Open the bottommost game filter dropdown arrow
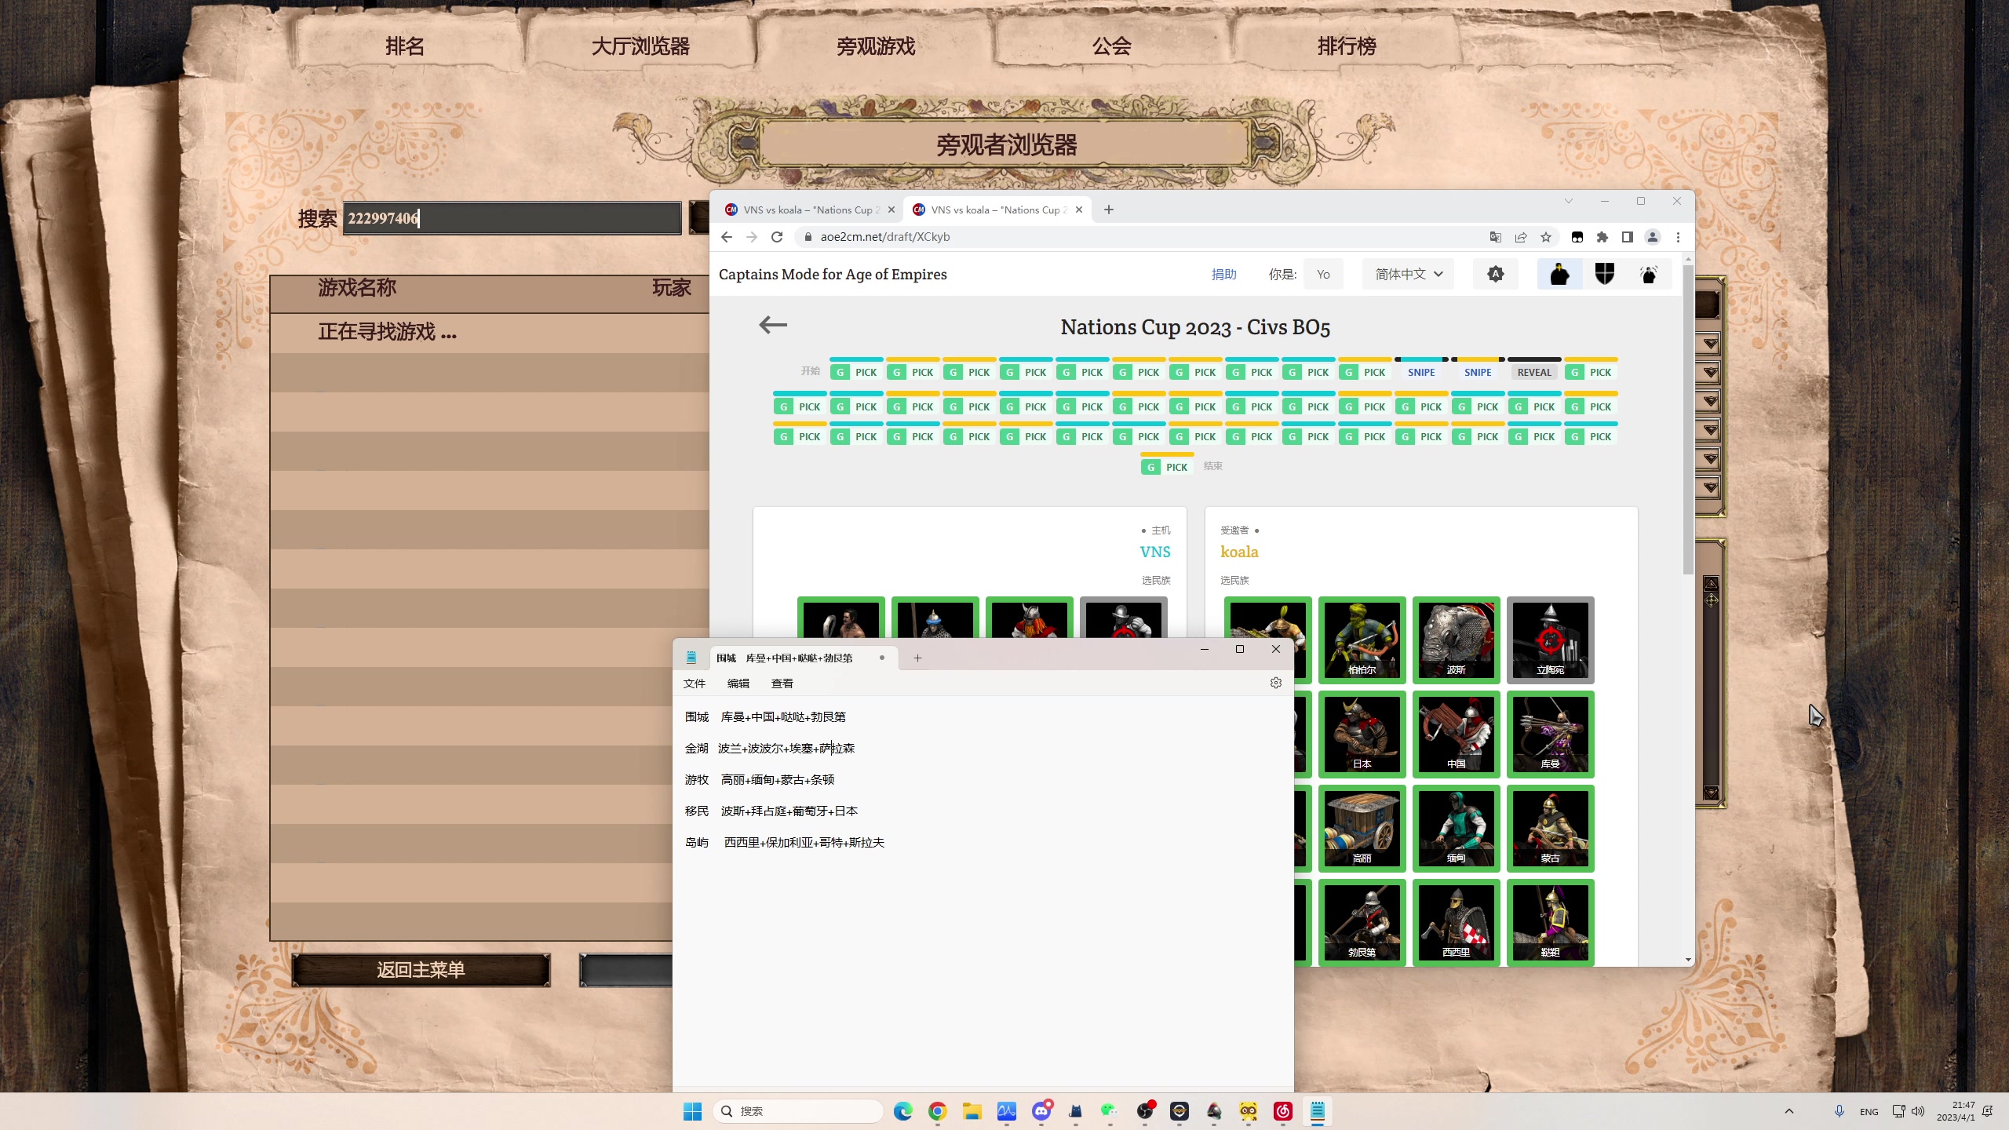The height and width of the screenshot is (1130, 2009). click(1711, 487)
